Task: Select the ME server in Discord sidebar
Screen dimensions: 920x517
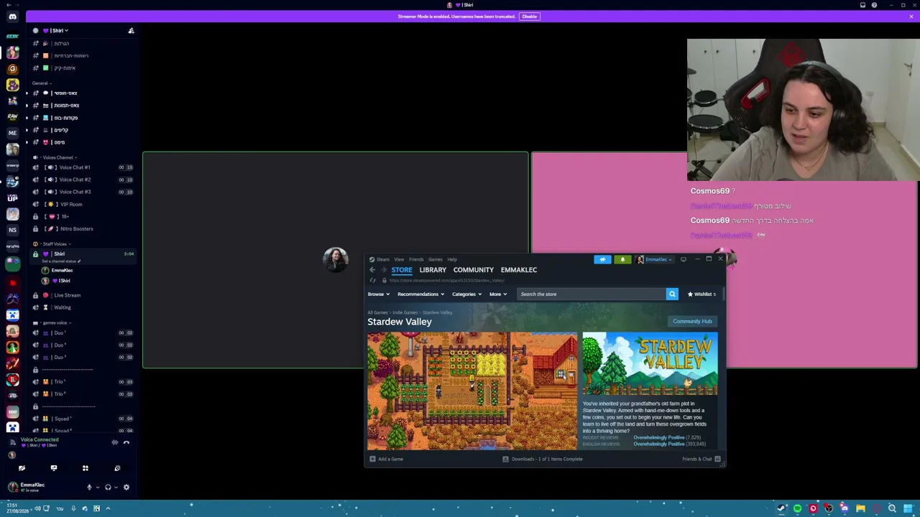Action: [x=12, y=133]
